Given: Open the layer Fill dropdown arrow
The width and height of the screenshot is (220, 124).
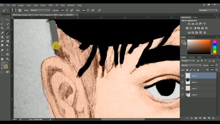Looking at the screenshot, I should click(x=217, y=70).
